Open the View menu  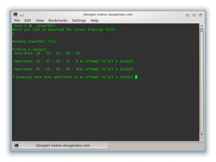click(40, 21)
